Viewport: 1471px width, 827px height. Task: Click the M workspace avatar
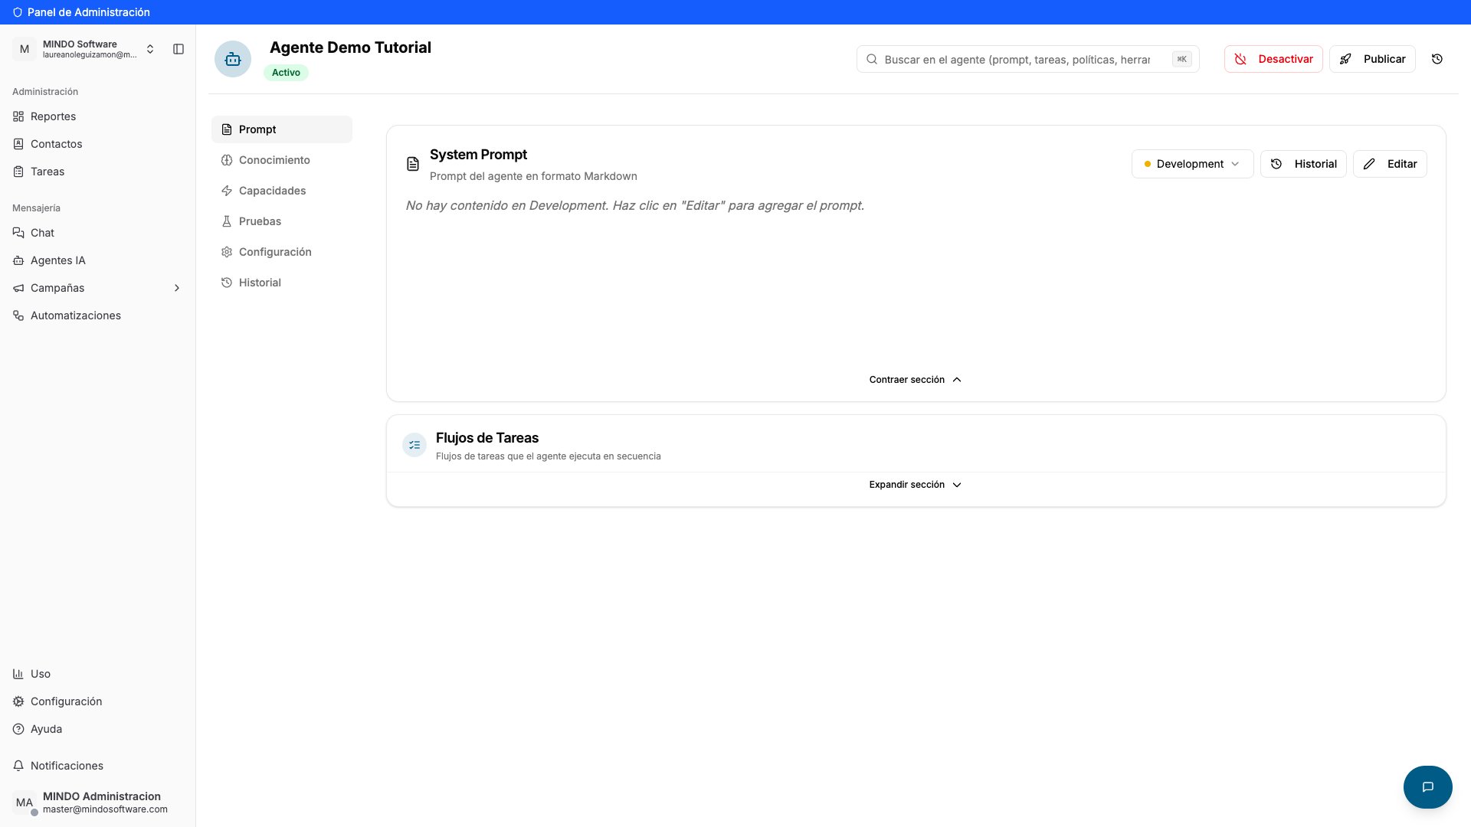click(25, 49)
